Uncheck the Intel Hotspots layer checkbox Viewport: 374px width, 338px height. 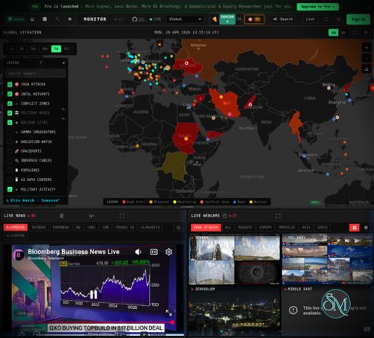pyautogui.click(x=10, y=94)
